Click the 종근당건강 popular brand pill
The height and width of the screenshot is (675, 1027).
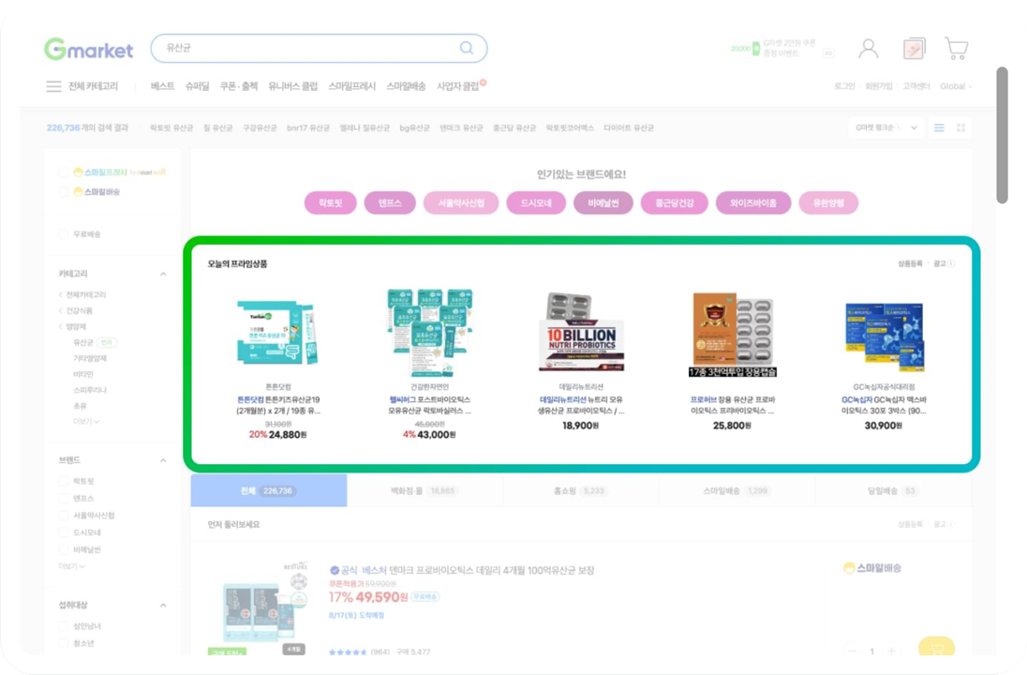[x=675, y=203]
